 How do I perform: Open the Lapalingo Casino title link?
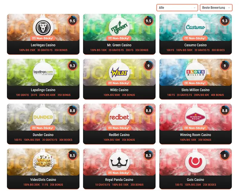pos(43,90)
